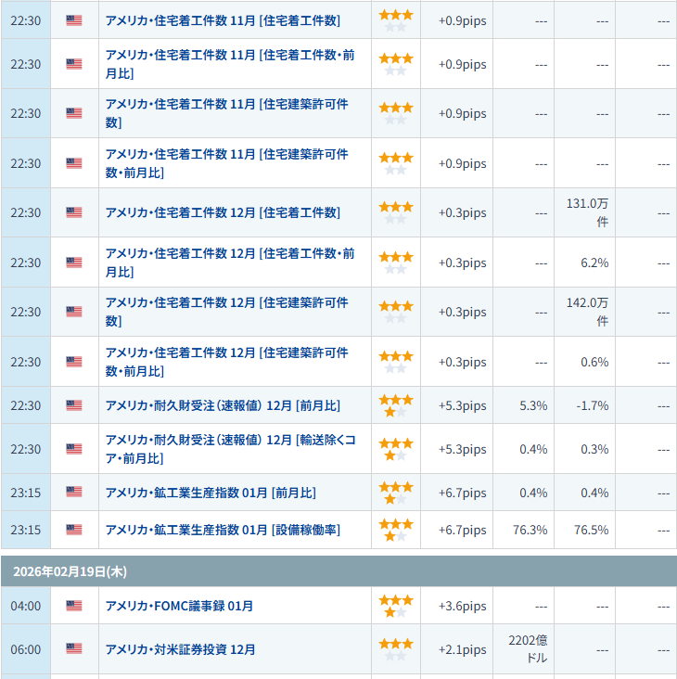677x679 pixels.
Task: Select the 耐久財受注(速報値) 12月 [前月比] link
Action: (x=223, y=405)
